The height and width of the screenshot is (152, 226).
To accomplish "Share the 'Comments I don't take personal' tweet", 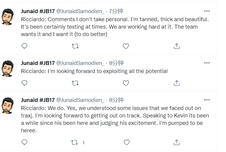I will point(177,46).
